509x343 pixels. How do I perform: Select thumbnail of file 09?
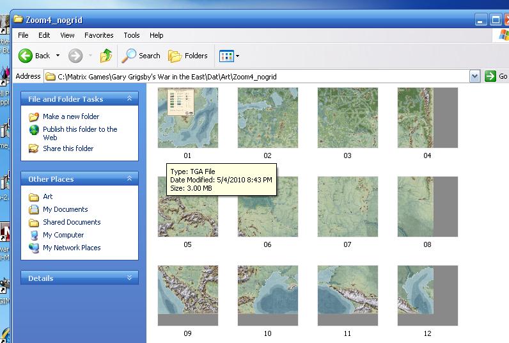pyautogui.click(x=188, y=296)
